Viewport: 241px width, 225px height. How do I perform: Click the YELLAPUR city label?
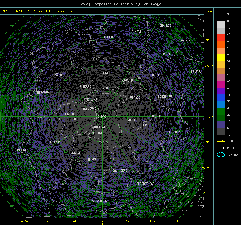54,142
